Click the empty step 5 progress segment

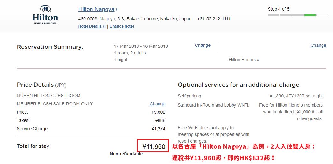322,15
